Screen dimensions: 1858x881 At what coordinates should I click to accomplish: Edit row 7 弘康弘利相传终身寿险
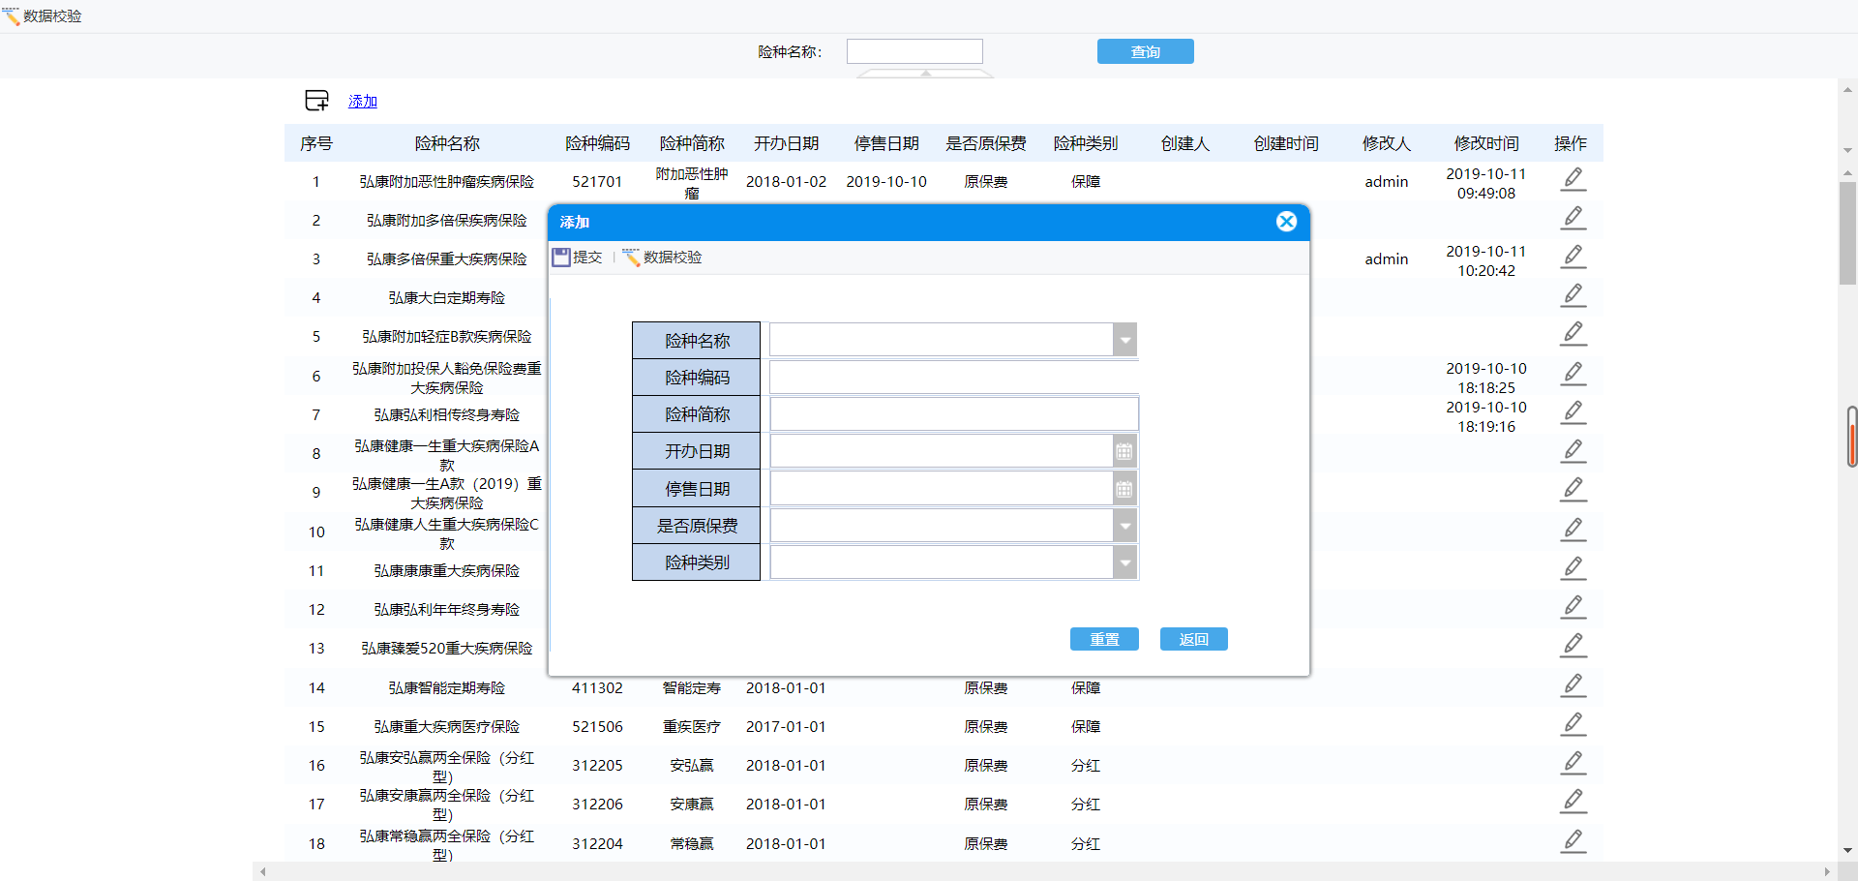click(x=1573, y=413)
